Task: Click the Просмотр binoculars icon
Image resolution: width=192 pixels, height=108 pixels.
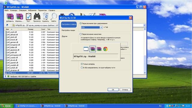Action: [37, 16]
